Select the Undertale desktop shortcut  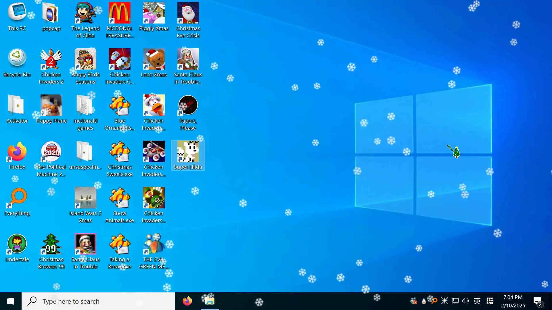(17, 244)
